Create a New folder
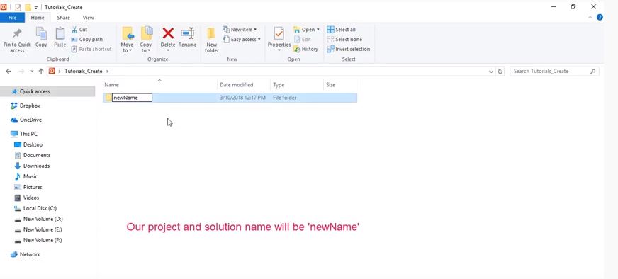This screenshot has height=279, width=618. click(212, 40)
